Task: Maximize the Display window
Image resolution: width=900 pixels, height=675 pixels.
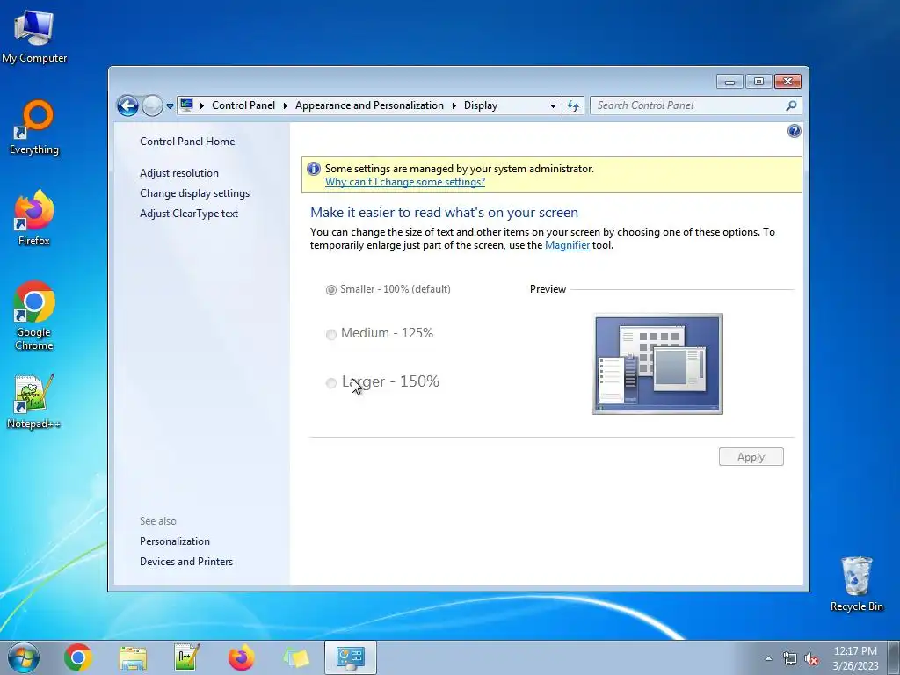Action: [x=758, y=82]
